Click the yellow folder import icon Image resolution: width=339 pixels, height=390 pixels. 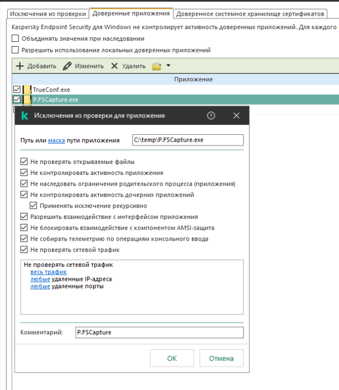[157, 66]
